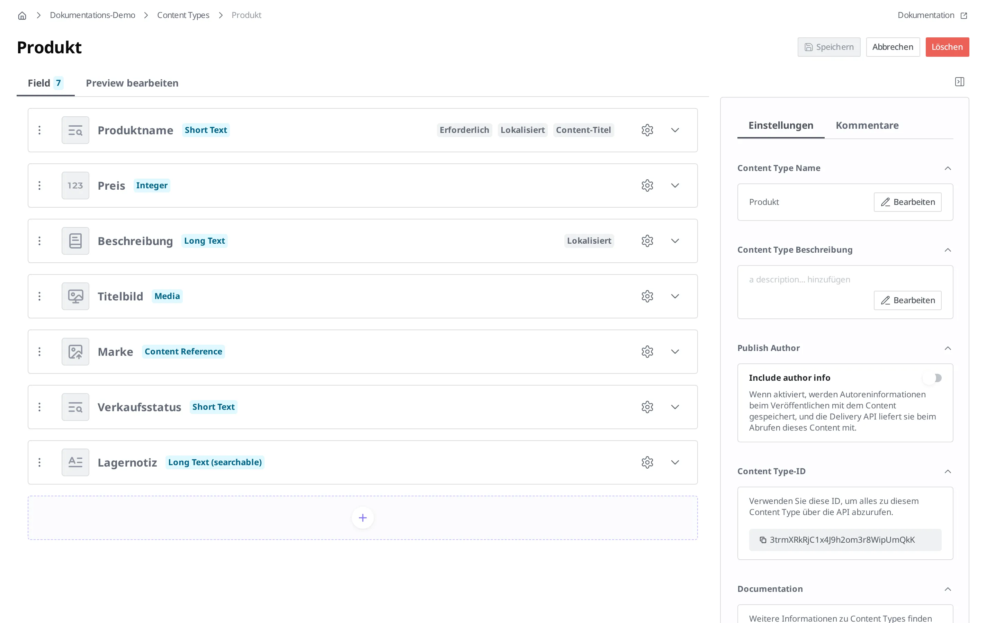Open the Dokumentation external link
Viewport: 986px width, 623px height.
click(x=932, y=15)
